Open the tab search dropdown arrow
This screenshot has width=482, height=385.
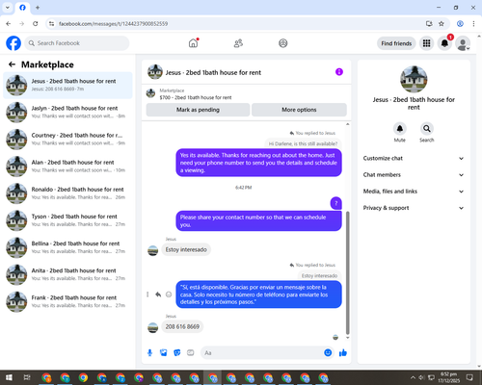pos(8,7)
